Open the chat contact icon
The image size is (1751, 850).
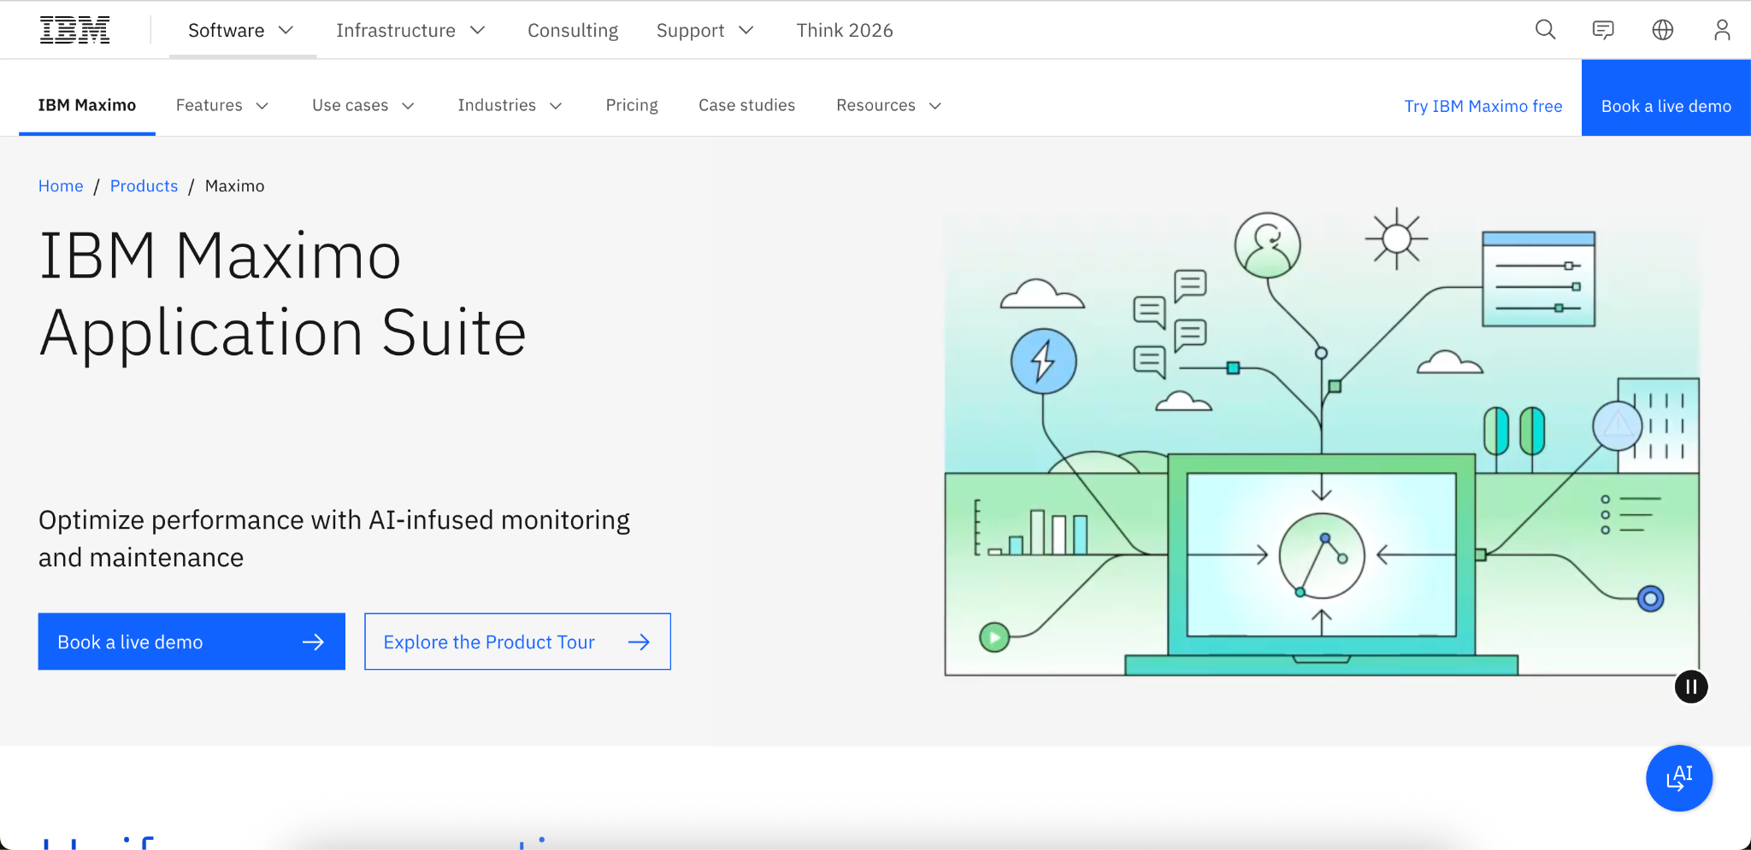[x=1603, y=30]
